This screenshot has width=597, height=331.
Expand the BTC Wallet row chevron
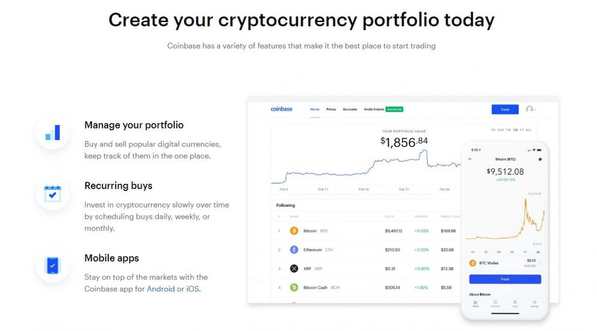[x=541, y=263]
